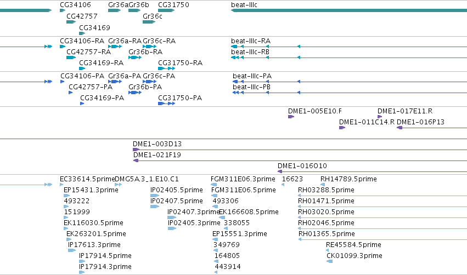Select EST RH03020.5prime label

click(x=327, y=212)
